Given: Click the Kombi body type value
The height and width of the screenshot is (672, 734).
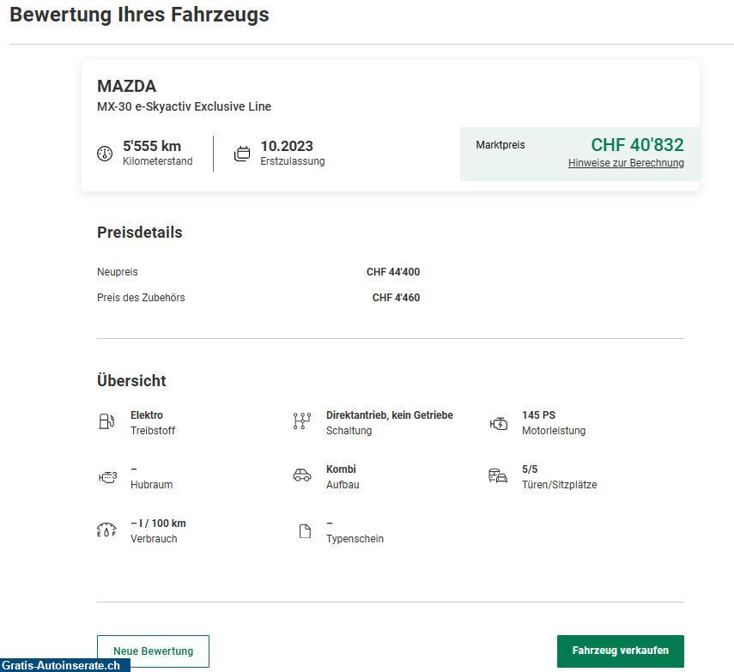Looking at the screenshot, I should tap(342, 469).
